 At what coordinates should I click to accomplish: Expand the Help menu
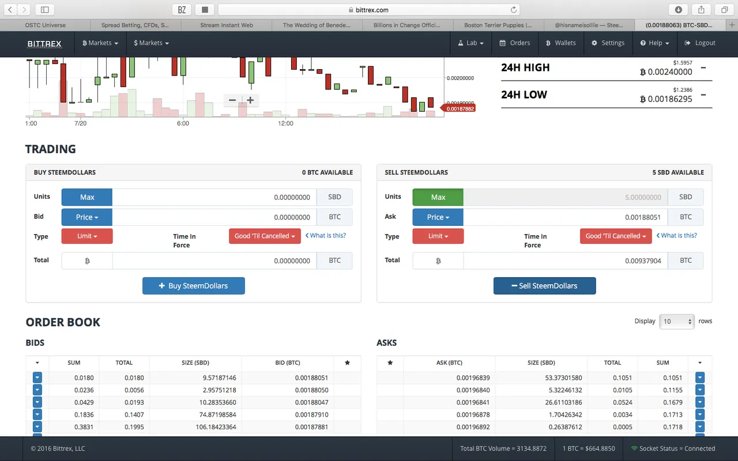pos(654,43)
